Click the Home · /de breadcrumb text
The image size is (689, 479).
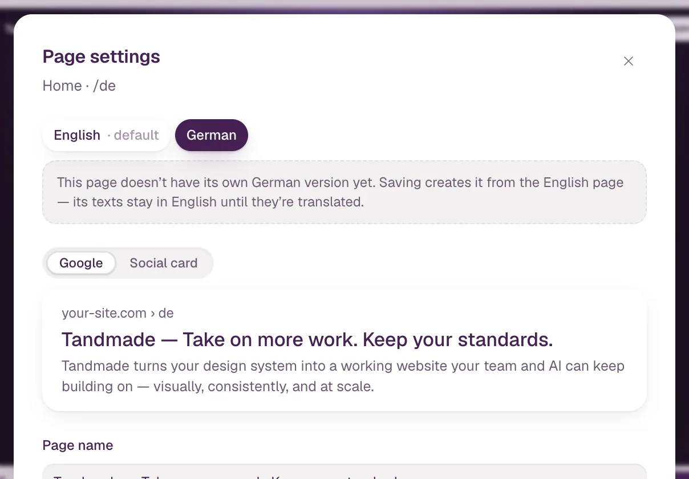click(79, 86)
